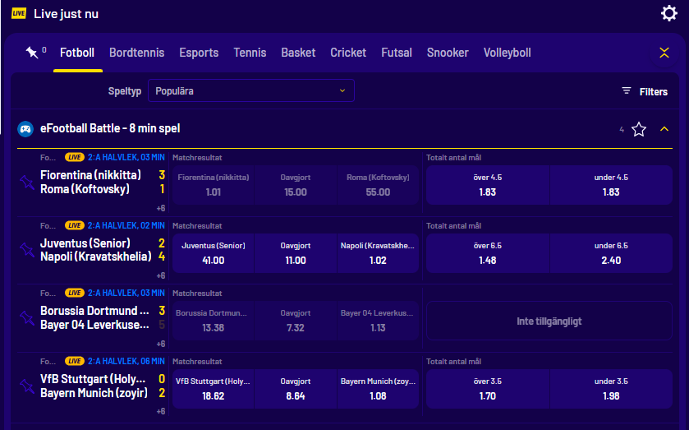
Task: Expand +6 more markets for Fiorentina match
Action: click(161, 208)
